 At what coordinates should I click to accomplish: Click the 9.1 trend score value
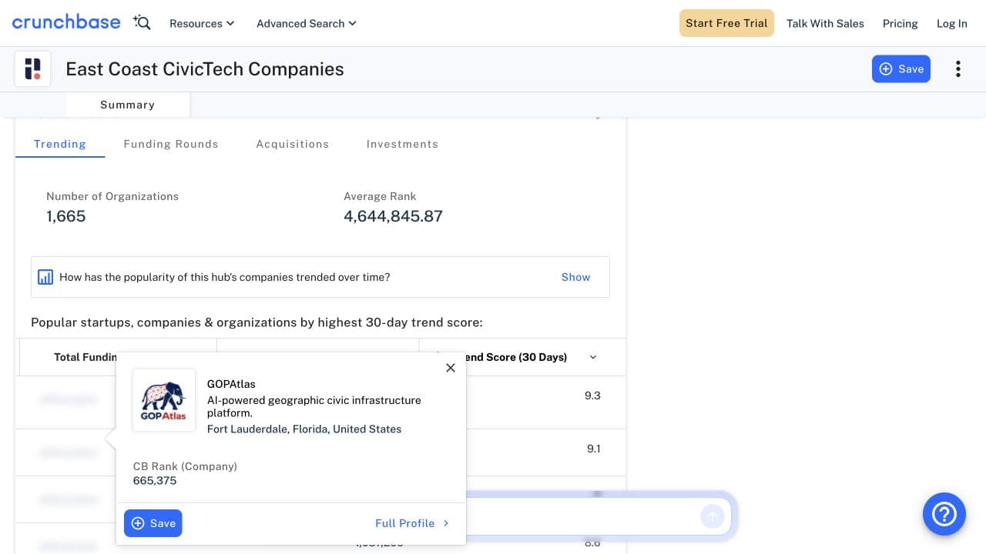click(593, 449)
